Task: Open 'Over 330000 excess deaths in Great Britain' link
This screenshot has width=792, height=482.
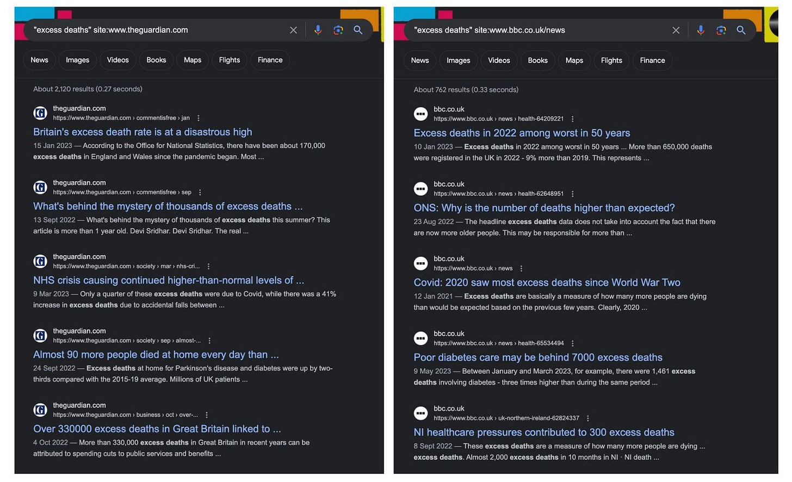Action: [157, 429]
